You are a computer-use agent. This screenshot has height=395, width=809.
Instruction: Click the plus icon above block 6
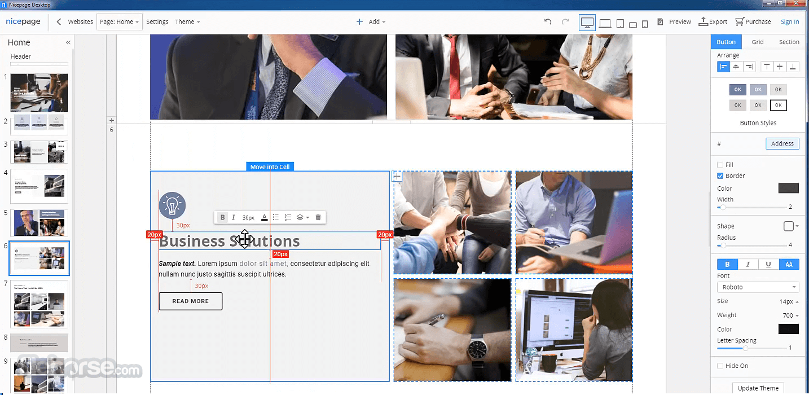pos(112,120)
